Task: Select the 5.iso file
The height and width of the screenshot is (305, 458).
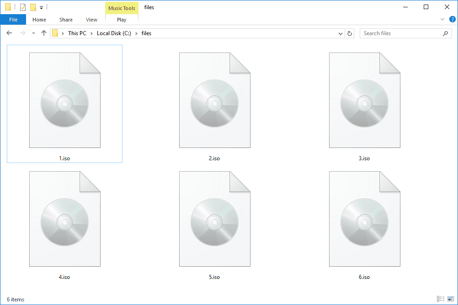Action: point(214,219)
